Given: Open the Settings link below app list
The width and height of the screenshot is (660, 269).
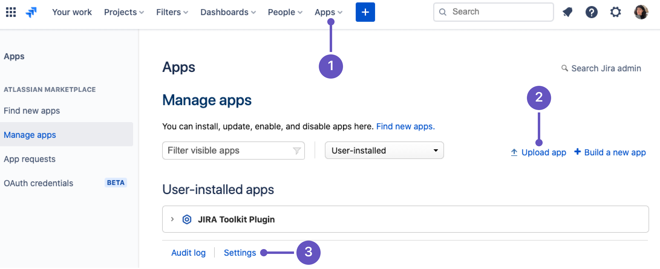Looking at the screenshot, I should click(x=240, y=253).
